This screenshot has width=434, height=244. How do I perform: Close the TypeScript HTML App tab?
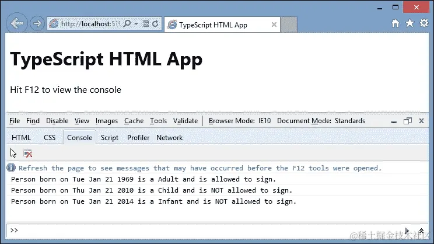point(274,25)
